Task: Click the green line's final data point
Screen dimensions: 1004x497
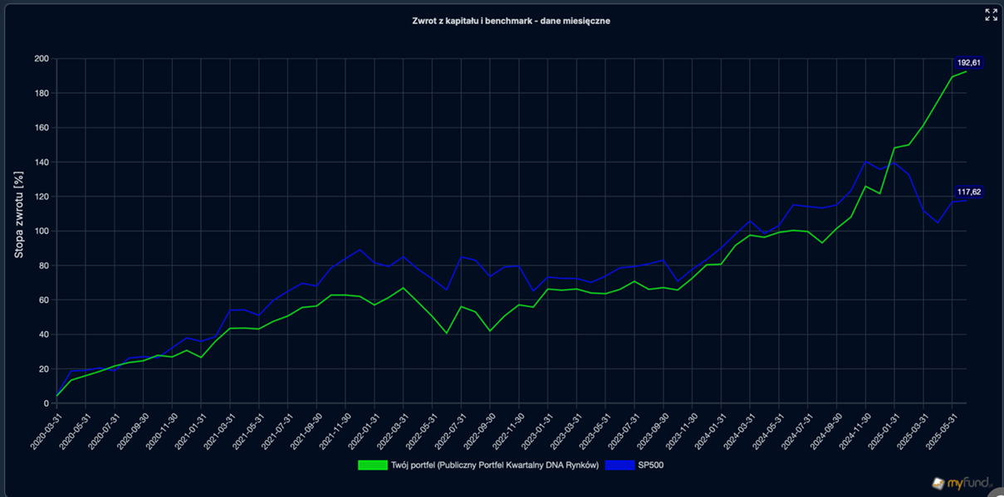Action: [966, 71]
